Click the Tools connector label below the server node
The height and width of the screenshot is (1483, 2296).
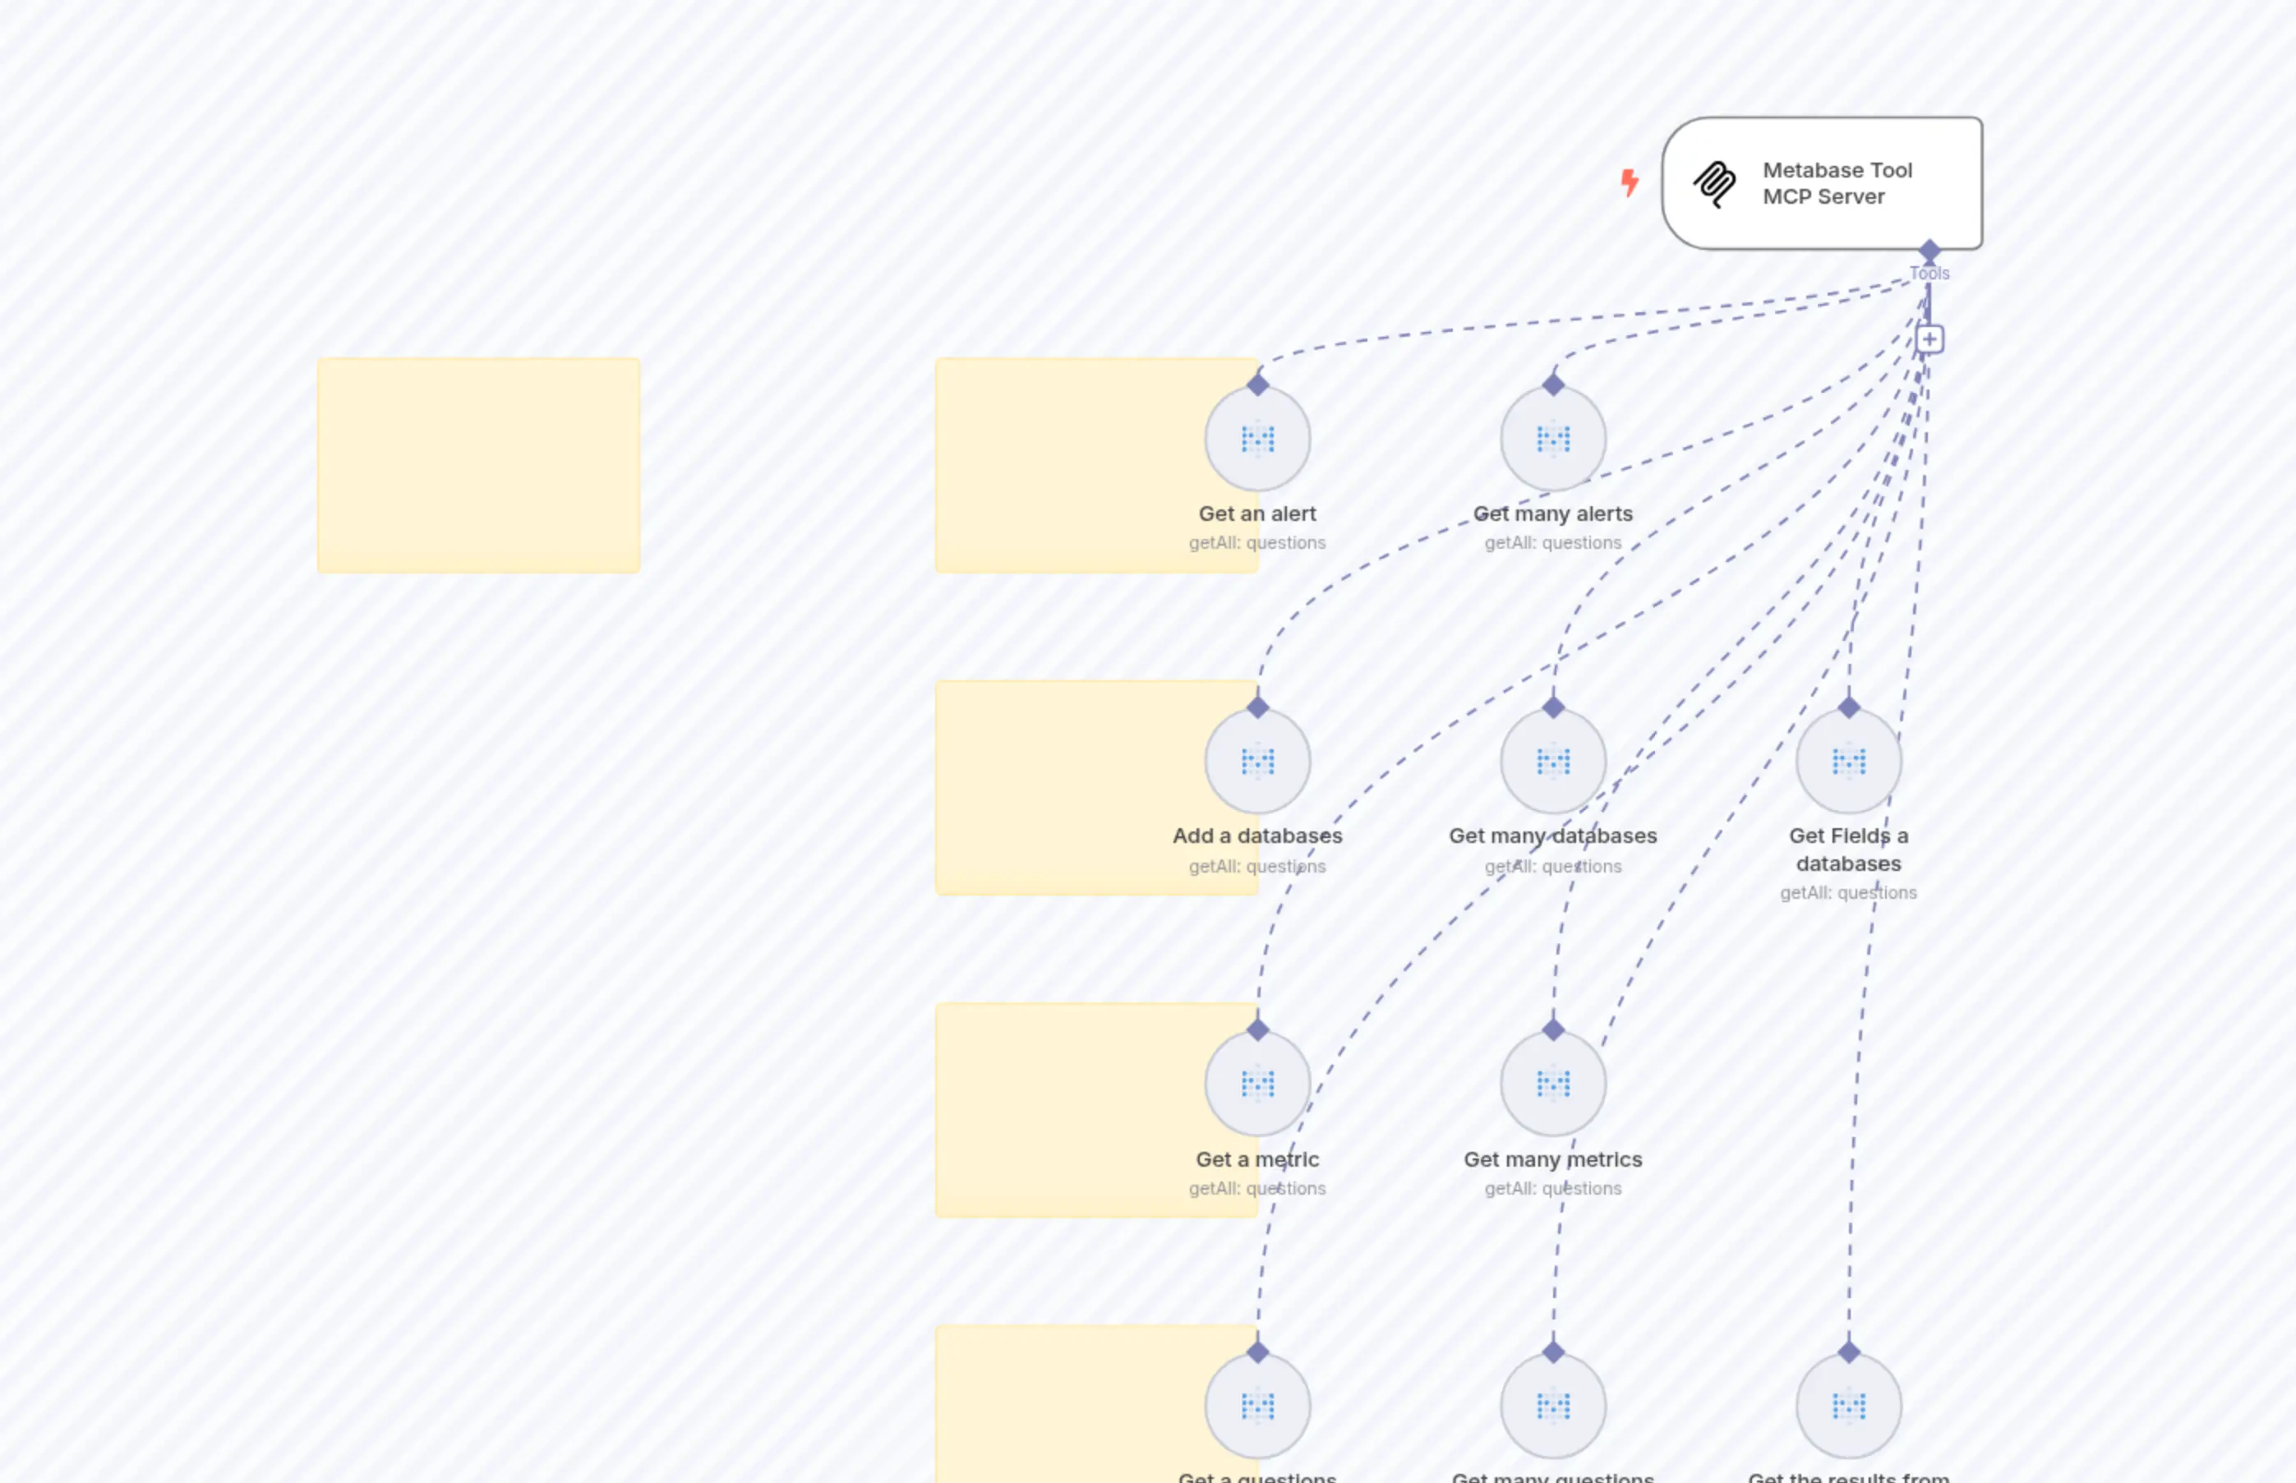tap(1929, 273)
